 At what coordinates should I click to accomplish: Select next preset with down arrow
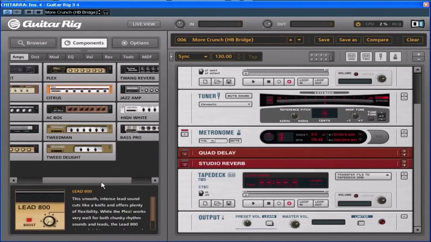point(299,40)
